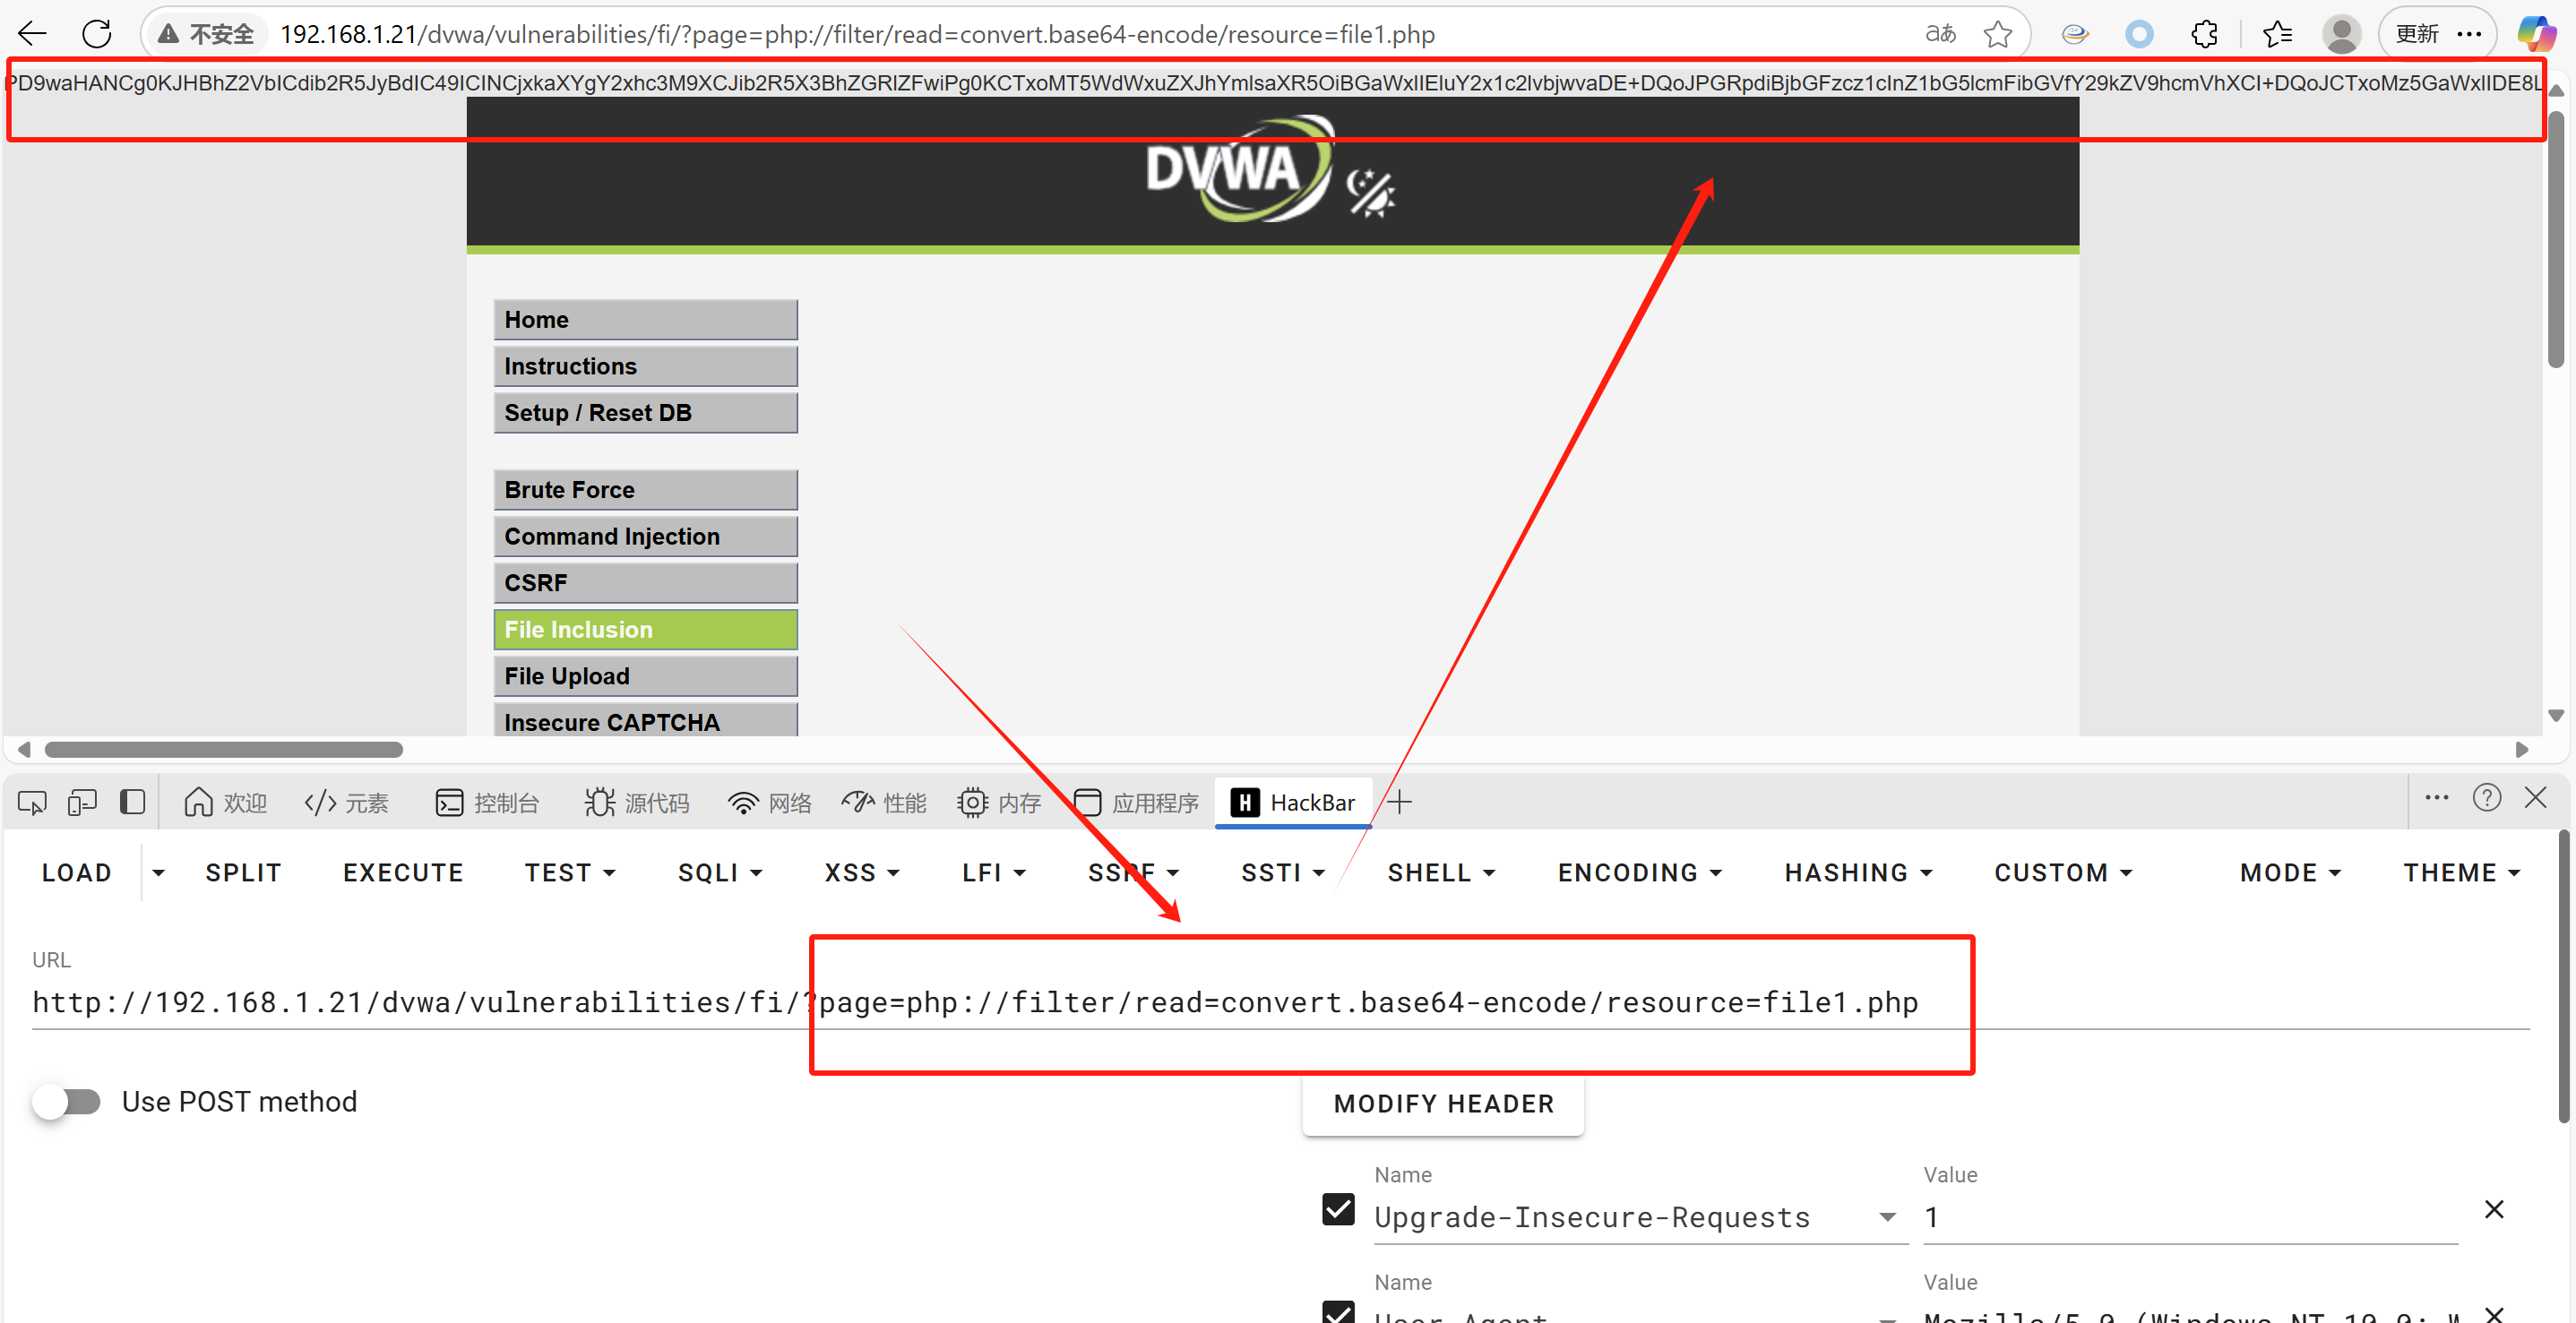The height and width of the screenshot is (1323, 2576).
Task: Open the favorites list icon
Action: coord(2277,34)
